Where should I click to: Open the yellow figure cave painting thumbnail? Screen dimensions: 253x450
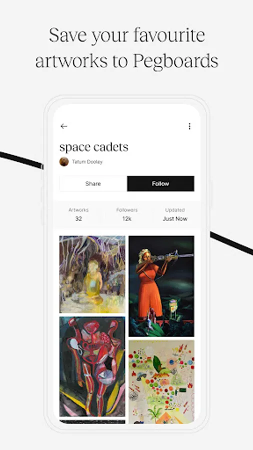(x=92, y=274)
